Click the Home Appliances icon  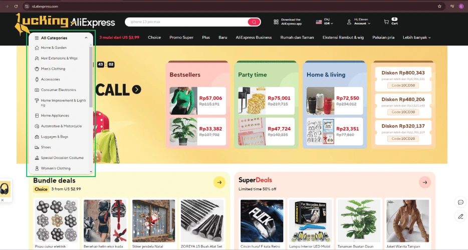37,115
